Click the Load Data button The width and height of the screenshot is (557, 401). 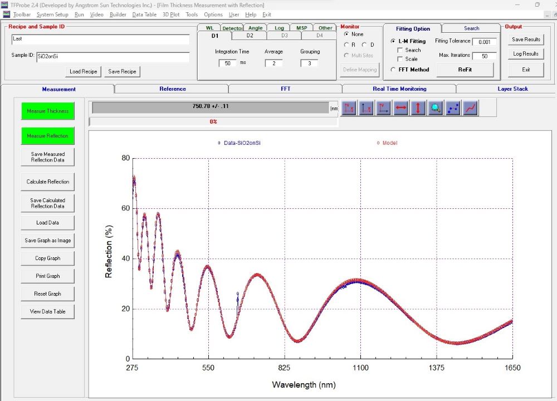click(x=47, y=223)
